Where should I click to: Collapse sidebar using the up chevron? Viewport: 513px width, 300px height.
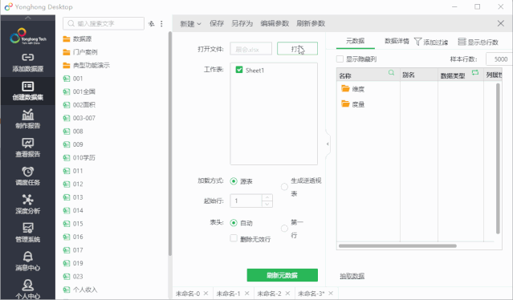(x=28, y=18)
